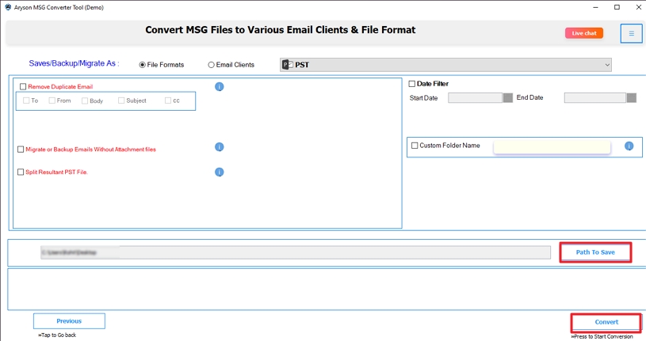Click the Aryson app logo in title bar
Image resolution: width=646 pixels, height=341 pixels.
pos(8,7)
